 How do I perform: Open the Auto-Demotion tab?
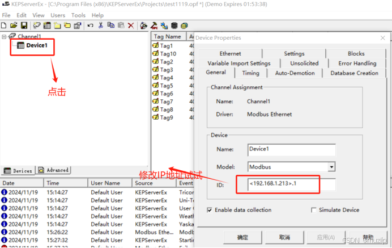(295, 73)
